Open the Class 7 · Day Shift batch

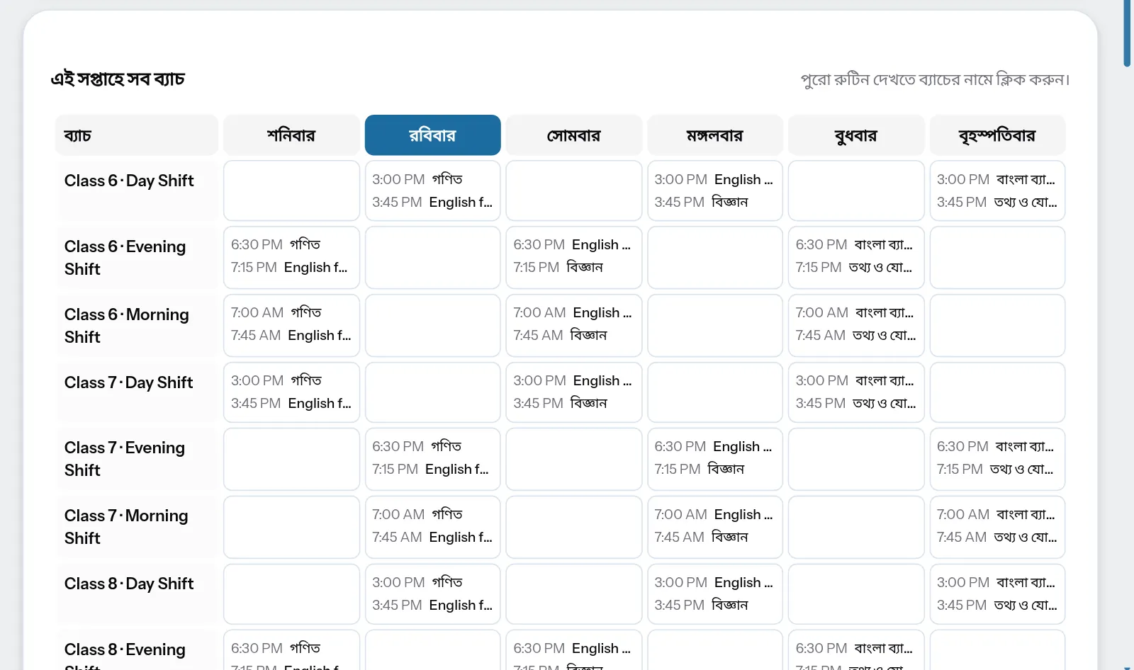tap(128, 383)
